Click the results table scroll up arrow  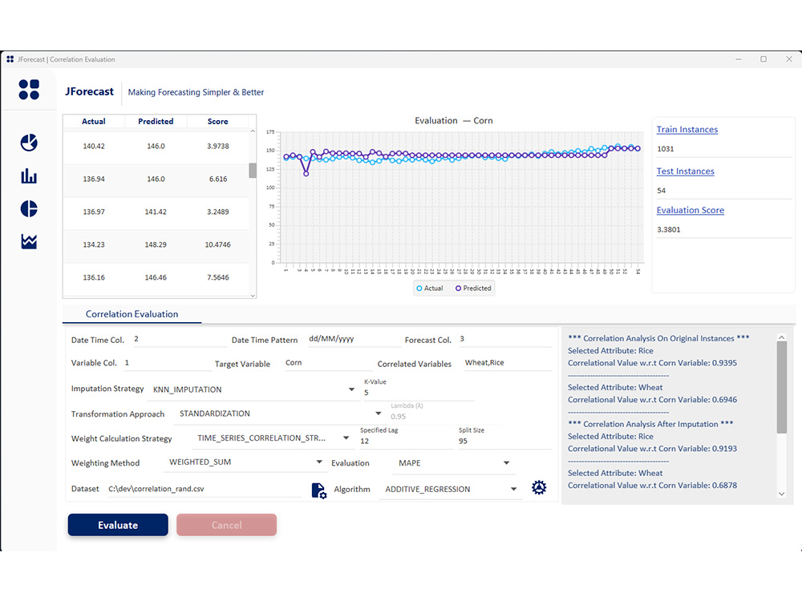click(x=253, y=131)
